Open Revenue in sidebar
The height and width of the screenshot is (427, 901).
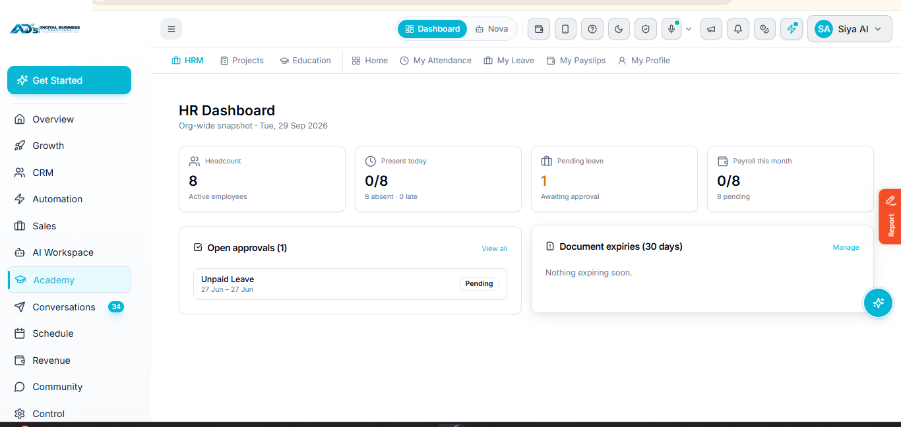(69, 360)
